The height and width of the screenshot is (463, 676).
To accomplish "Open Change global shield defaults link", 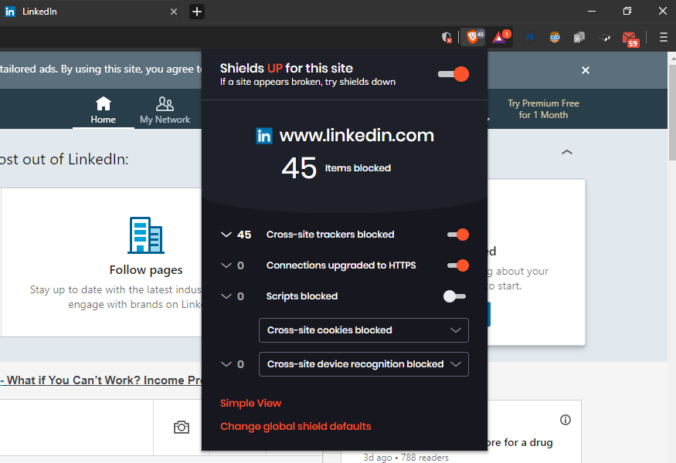I will [296, 427].
